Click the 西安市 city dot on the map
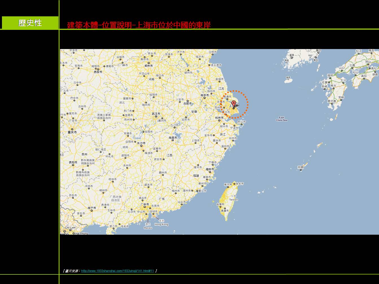The width and height of the screenshot is (379, 284). click(98, 69)
